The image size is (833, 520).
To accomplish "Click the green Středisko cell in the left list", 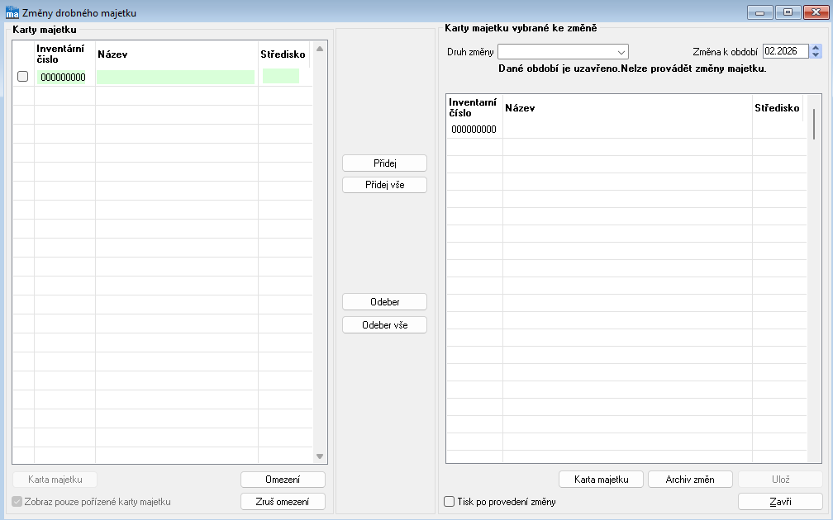I will 281,76.
